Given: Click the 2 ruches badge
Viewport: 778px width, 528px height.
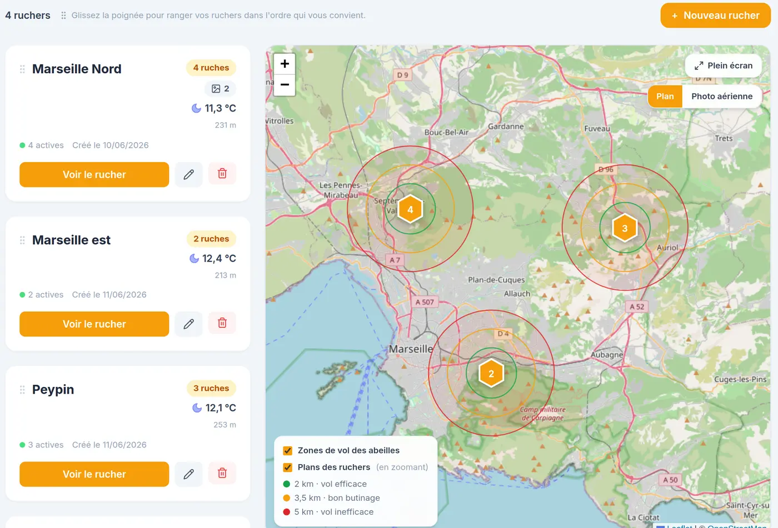Looking at the screenshot, I should (x=211, y=239).
